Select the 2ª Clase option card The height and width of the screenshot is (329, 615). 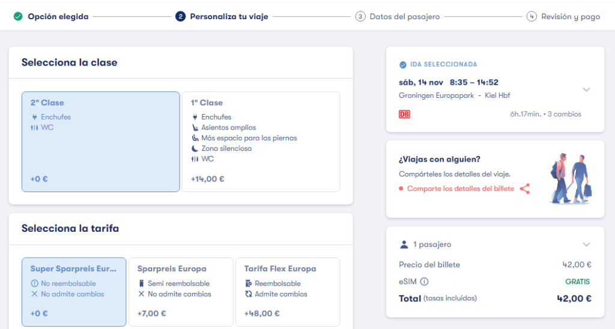(101, 142)
